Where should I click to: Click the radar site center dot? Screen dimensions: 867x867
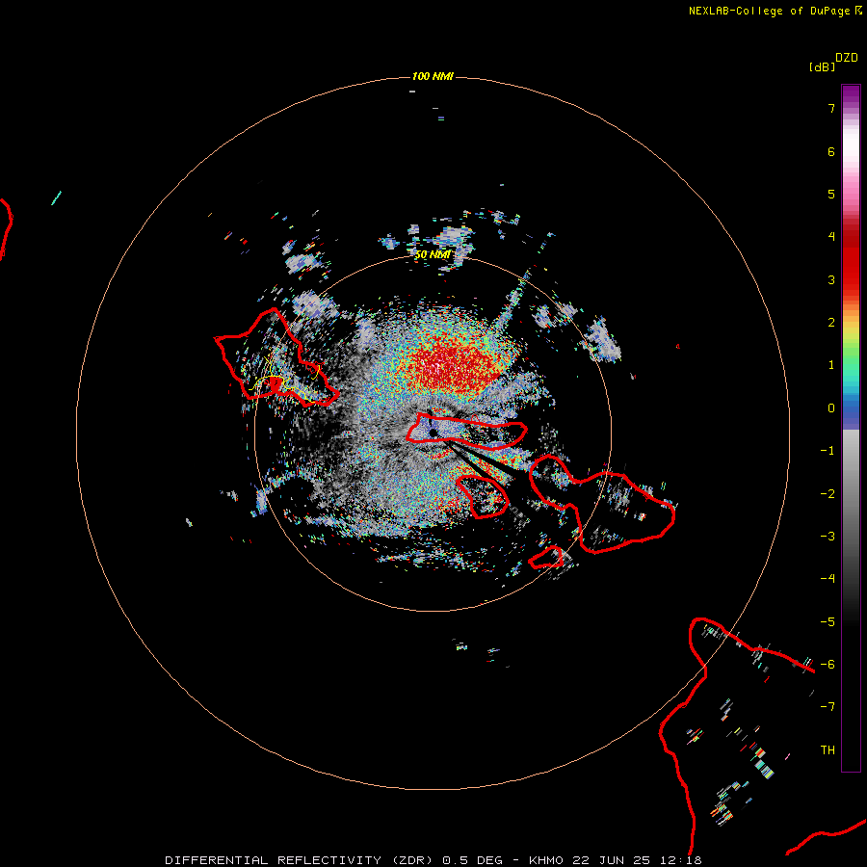pyautogui.click(x=433, y=433)
